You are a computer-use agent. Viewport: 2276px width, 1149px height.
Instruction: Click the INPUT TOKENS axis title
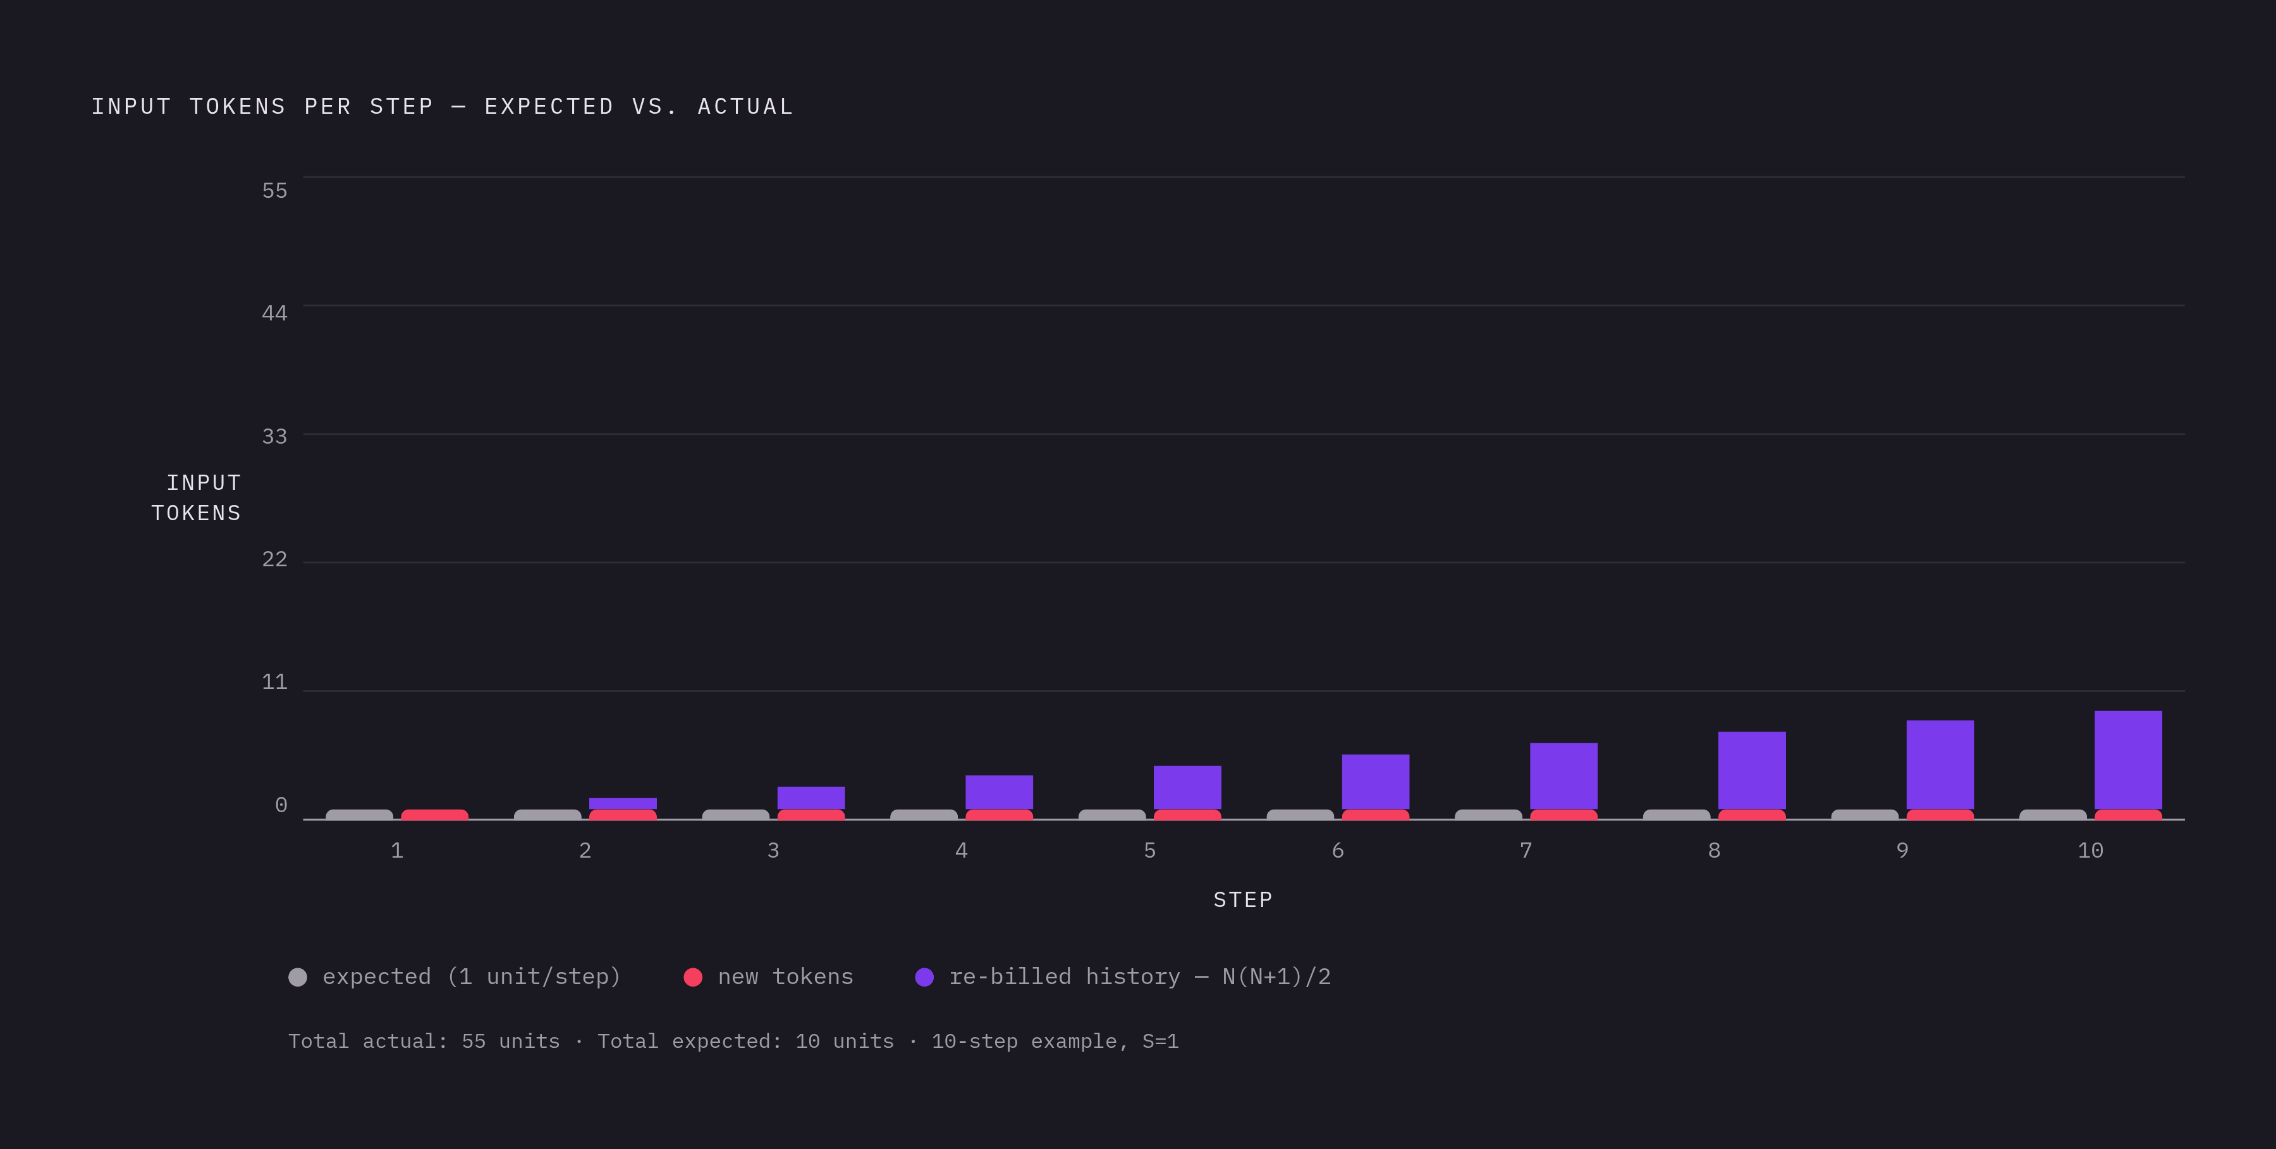[x=196, y=498]
